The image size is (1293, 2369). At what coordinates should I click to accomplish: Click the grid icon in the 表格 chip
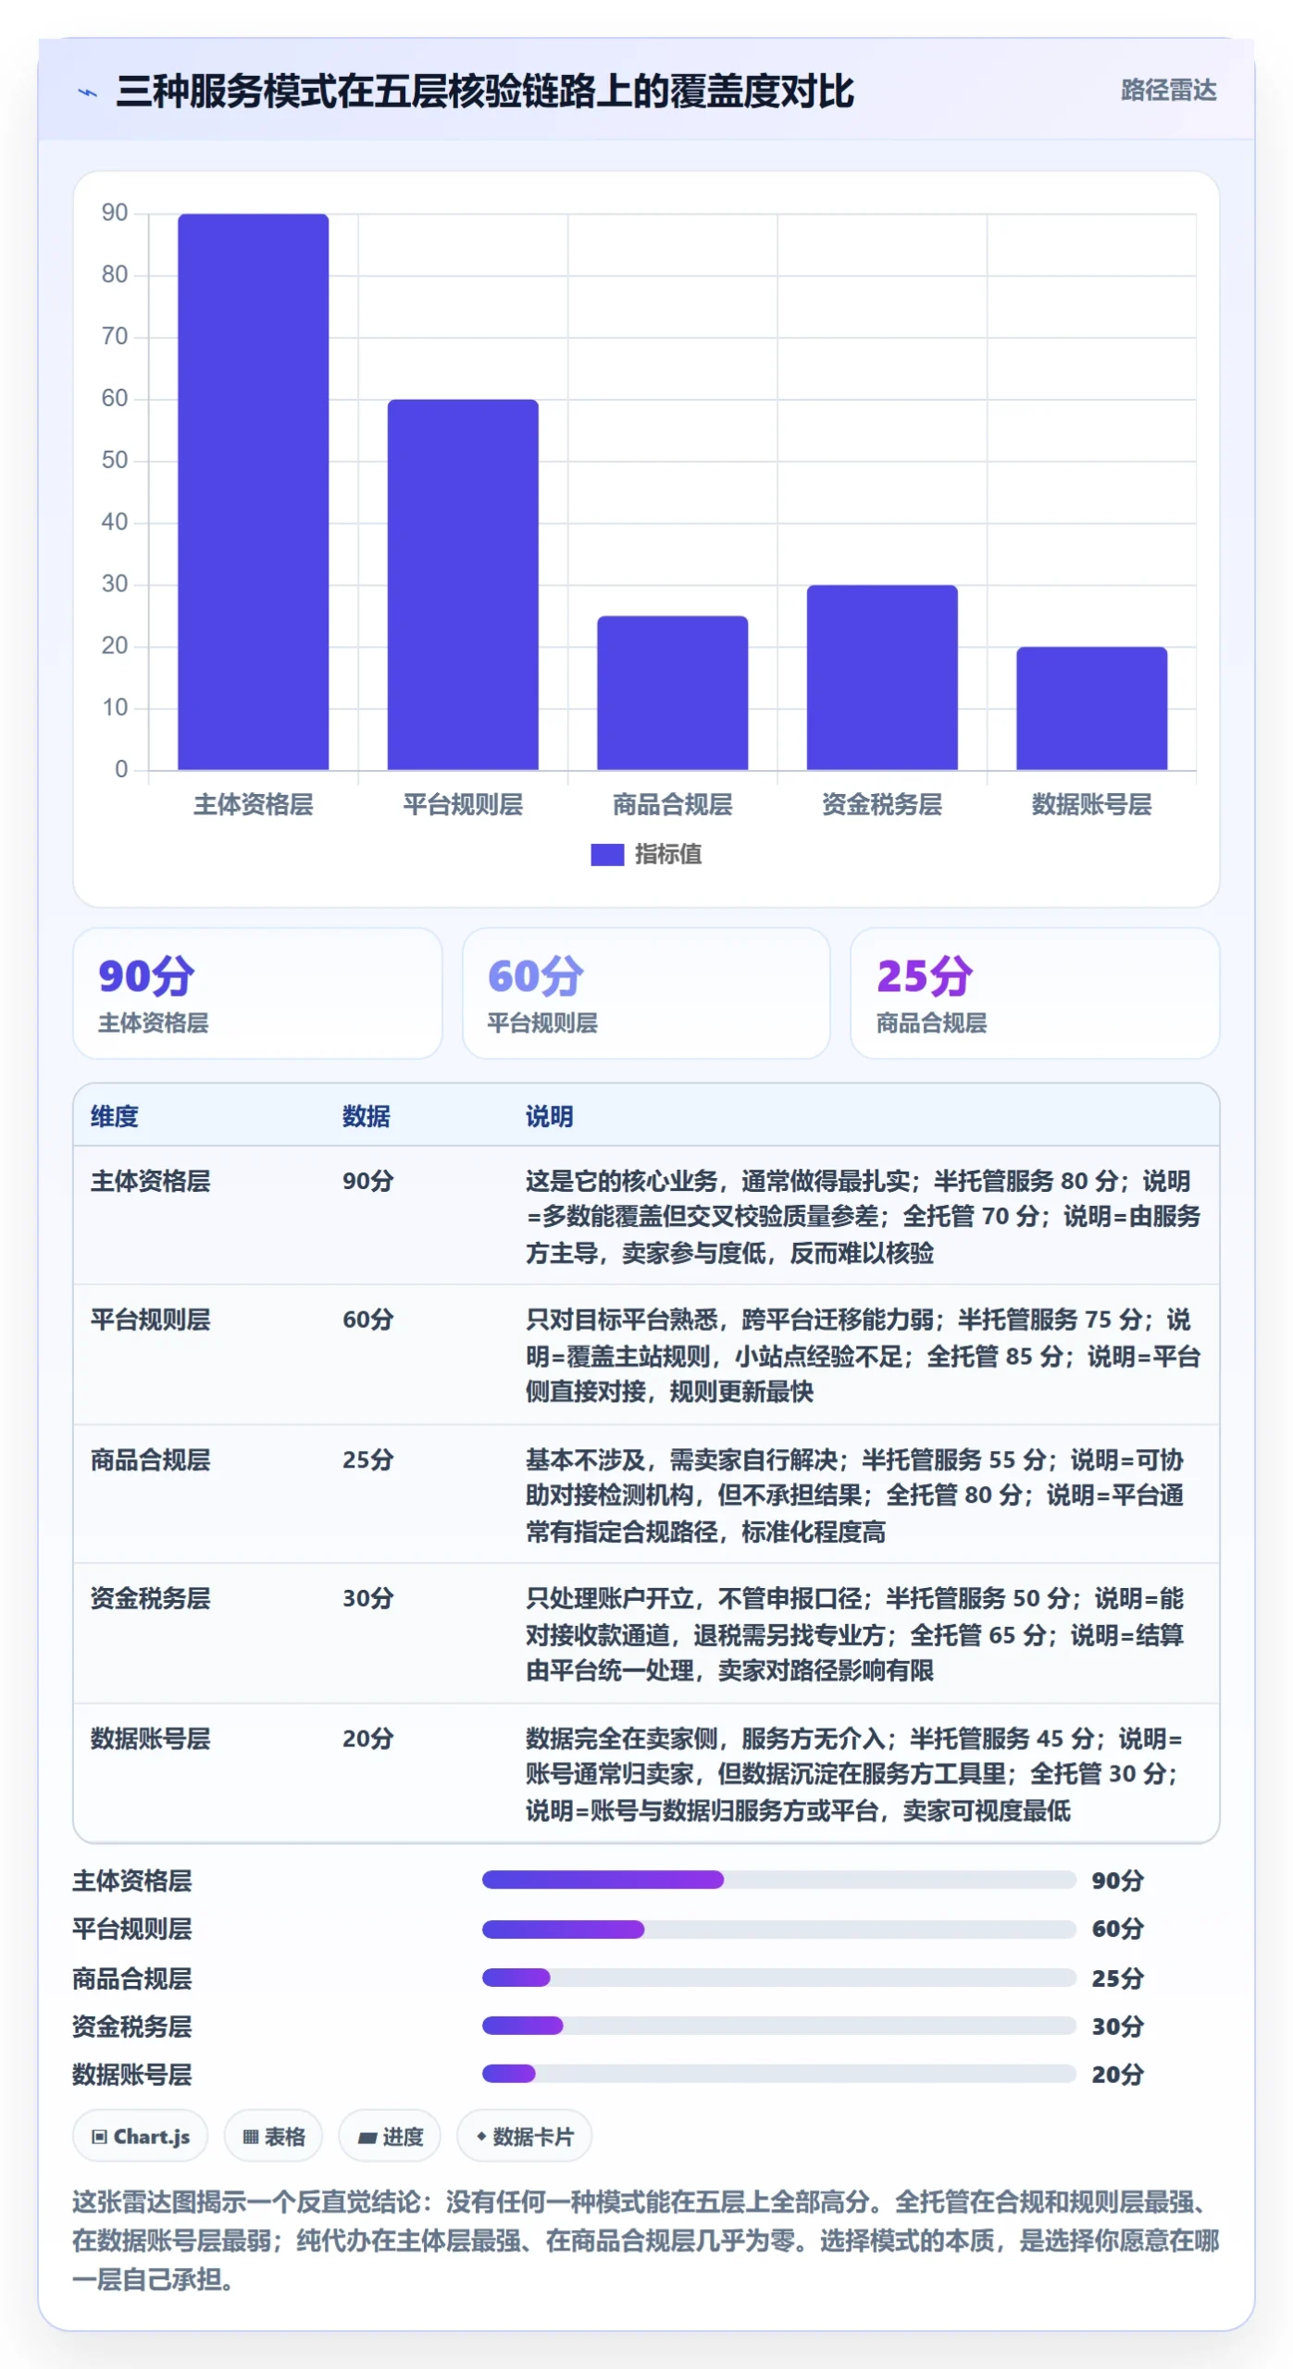pos(250,2137)
